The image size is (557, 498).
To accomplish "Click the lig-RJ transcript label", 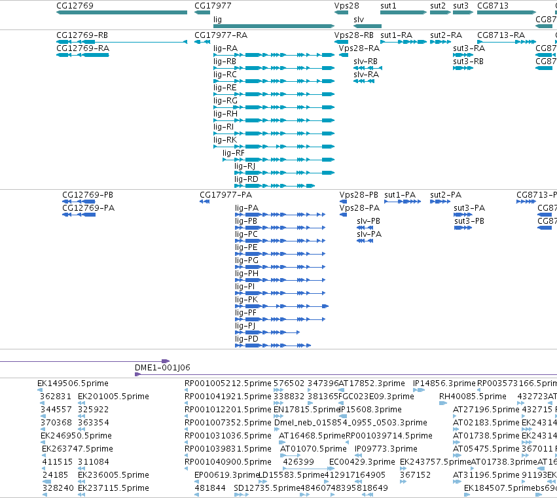I will pos(245,166).
